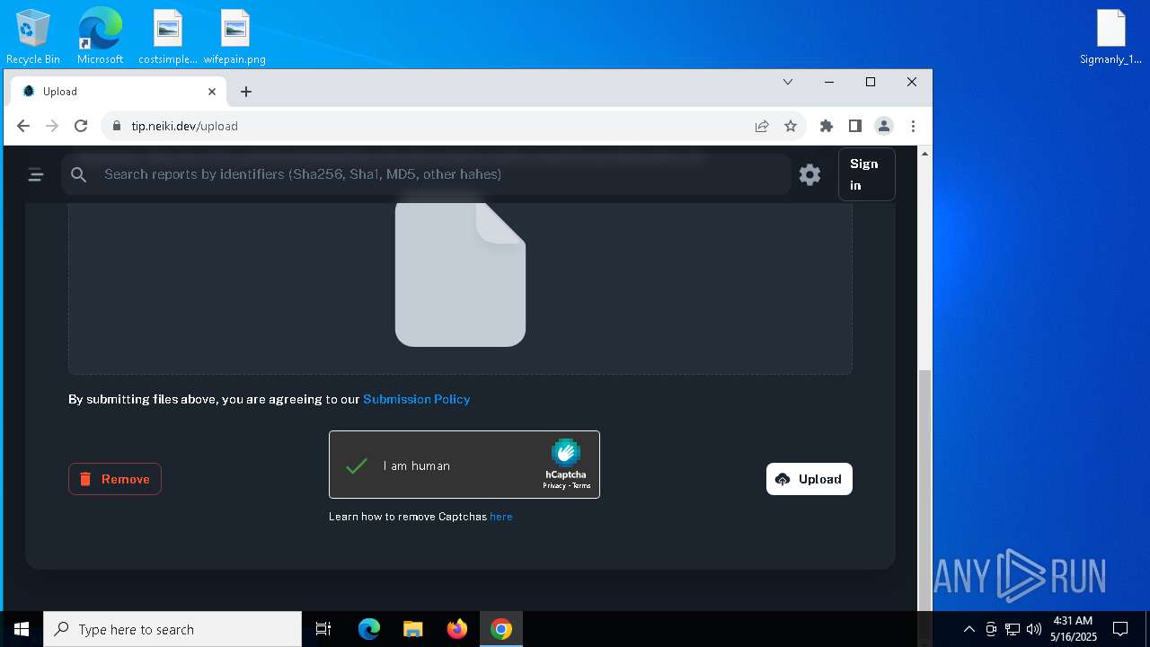1150x647 pixels.
Task: Show hidden system tray icons
Action: pyautogui.click(x=969, y=629)
